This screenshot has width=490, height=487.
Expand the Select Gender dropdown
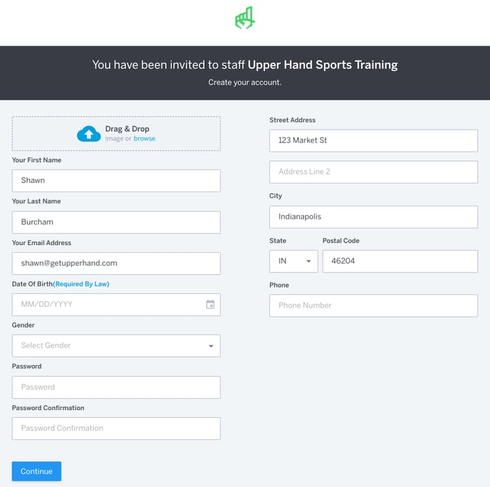[x=116, y=346]
